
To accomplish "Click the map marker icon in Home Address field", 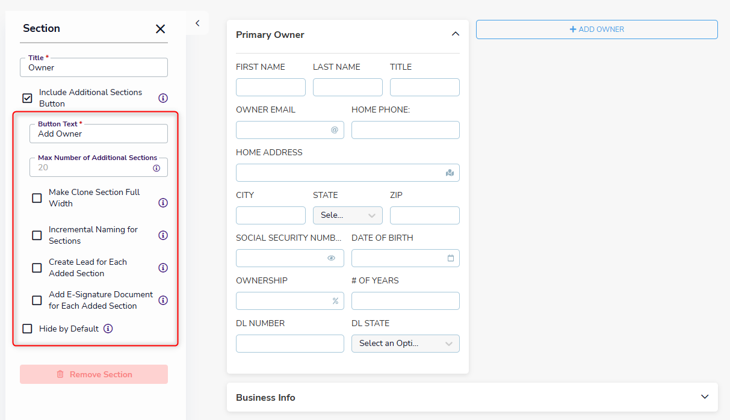I will point(450,173).
